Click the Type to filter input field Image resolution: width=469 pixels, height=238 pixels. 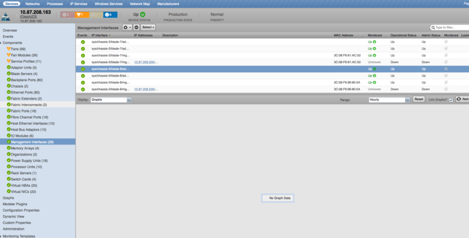pos(451,27)
